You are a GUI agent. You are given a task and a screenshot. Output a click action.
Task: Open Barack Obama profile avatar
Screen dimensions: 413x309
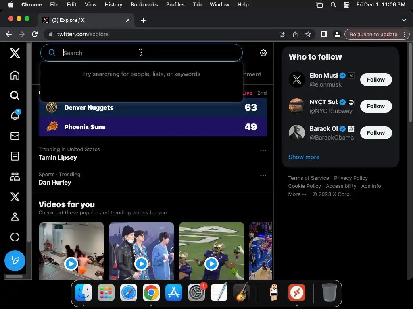coord(297,133)
